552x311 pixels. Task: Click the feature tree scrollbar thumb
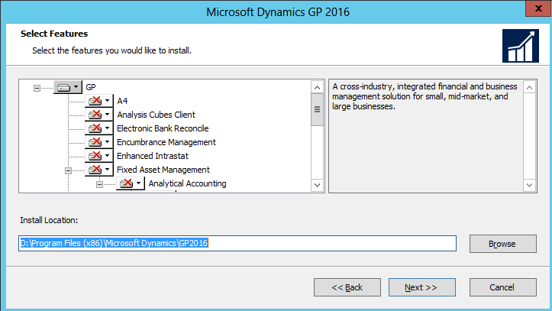(317, 109)
